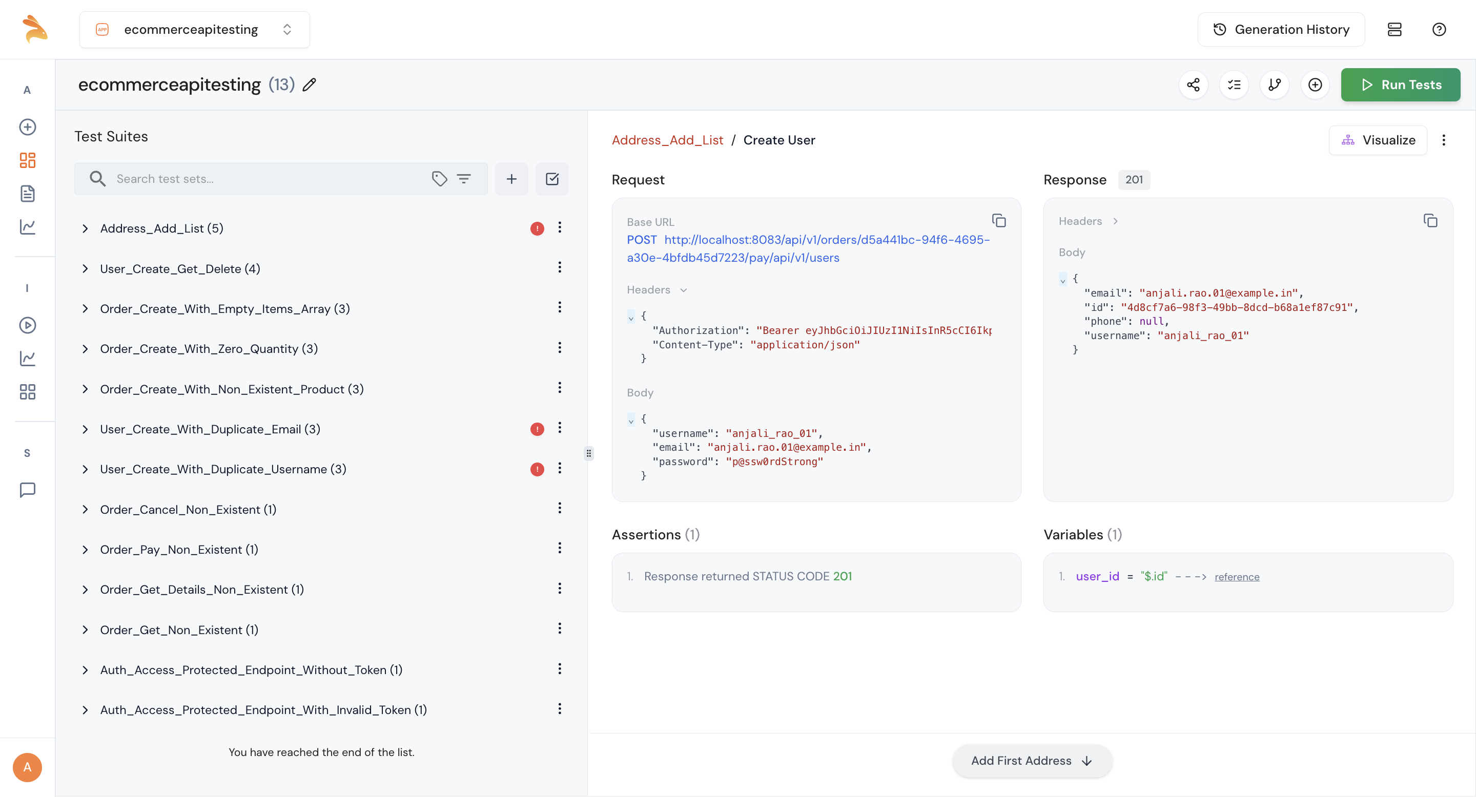Click the plus-circle icon beside Run Tests
1476x797 pixels.
click(1315, 85)
